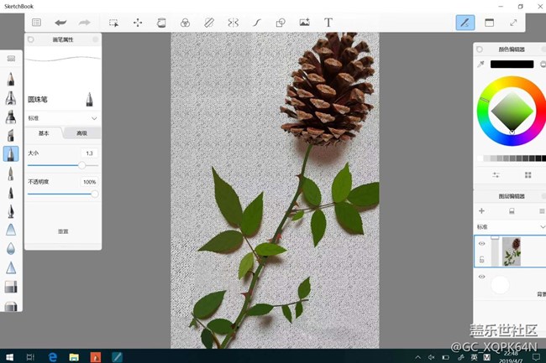Open the Symmetry tool

click(233, 23)
